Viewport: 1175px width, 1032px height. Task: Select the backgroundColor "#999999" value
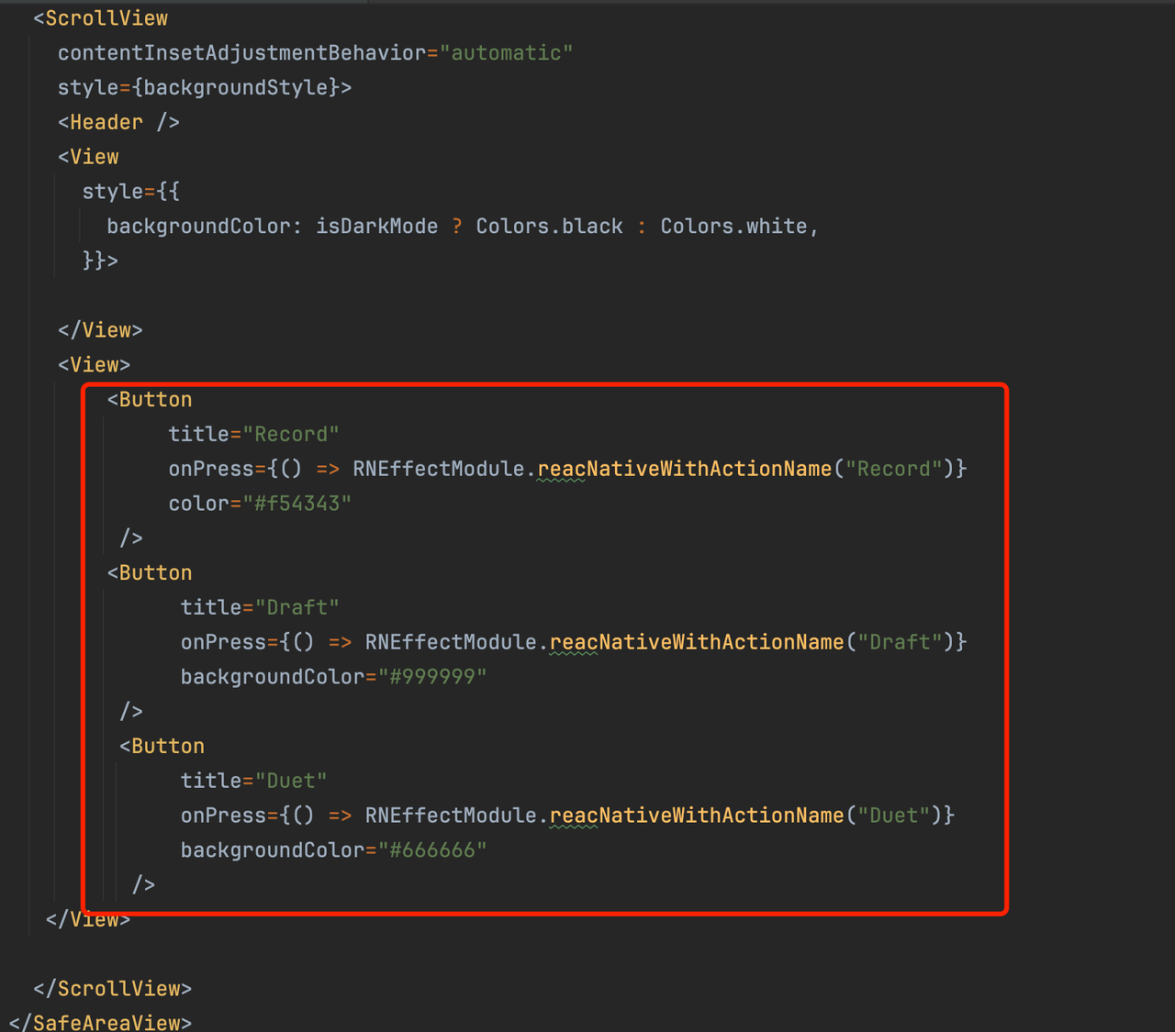pos(431,677)
